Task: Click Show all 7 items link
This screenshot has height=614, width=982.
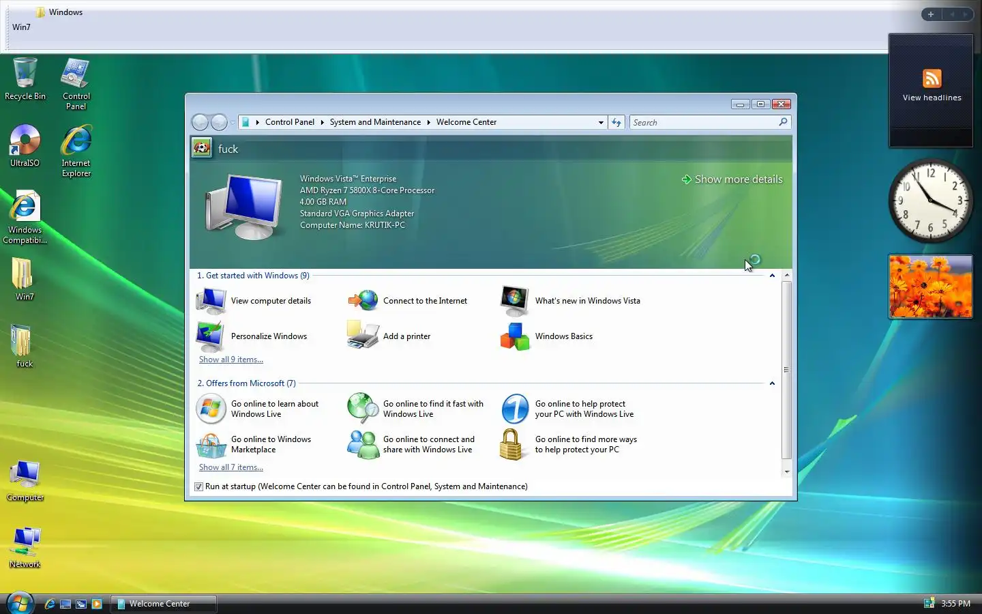Action: click(x=231, y=467)
